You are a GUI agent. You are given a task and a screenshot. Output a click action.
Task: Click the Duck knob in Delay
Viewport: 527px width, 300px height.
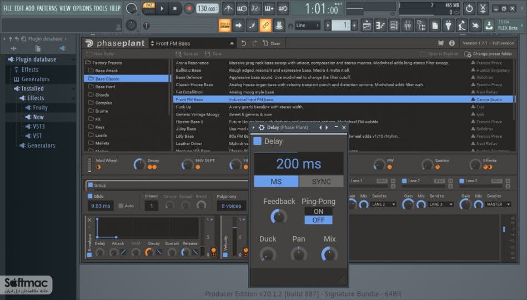click(x=268, y=254)
